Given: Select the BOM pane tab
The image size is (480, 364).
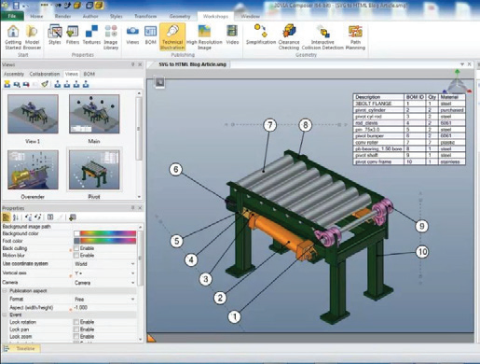Looking at the screenshot, I should [x=89, y=74].
